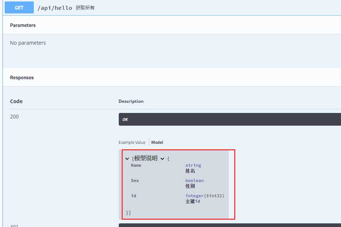This screenshot has width=341, height=227.
Task: Click the 姓名 description under Name
Action: [190, 171]
